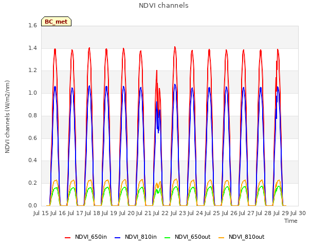Click the Jul 15 x-axis tick label

coord(41,214)
